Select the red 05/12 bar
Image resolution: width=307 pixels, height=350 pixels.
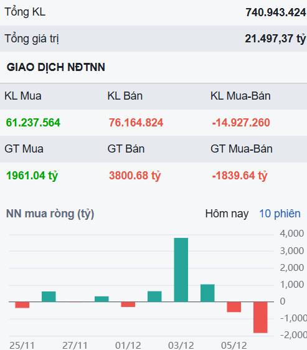click(234, 307)
